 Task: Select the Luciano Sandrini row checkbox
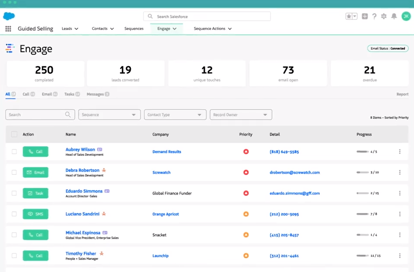[14, 214]
